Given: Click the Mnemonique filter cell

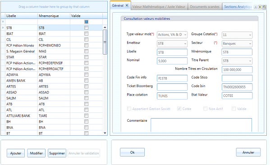Looking at the screenshot, I should (x=54, y=22).
